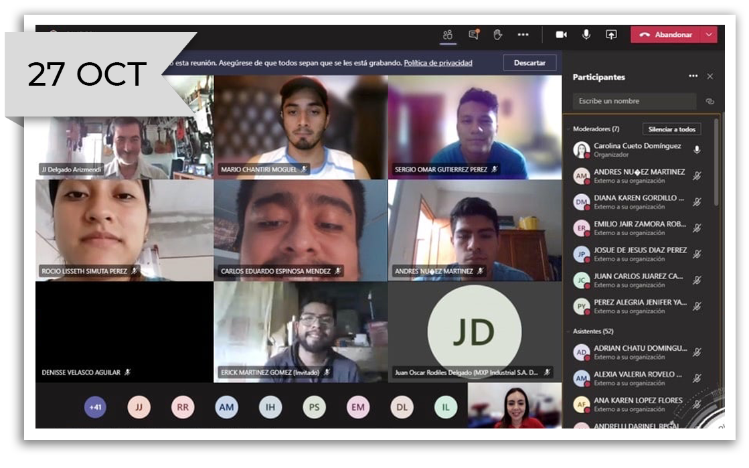Leave the meeting with Abandonar button

(666, 34)
